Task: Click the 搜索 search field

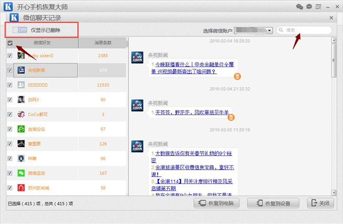Action: click(304, 30)
